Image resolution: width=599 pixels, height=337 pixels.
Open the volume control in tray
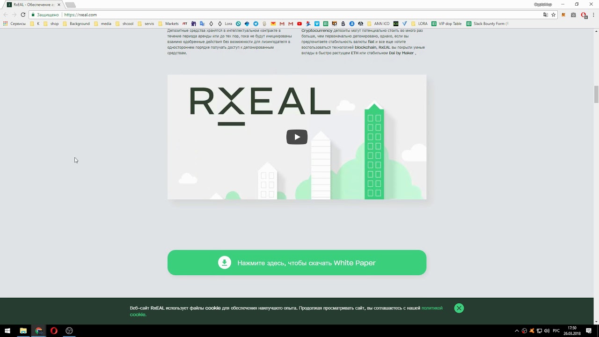547,331
